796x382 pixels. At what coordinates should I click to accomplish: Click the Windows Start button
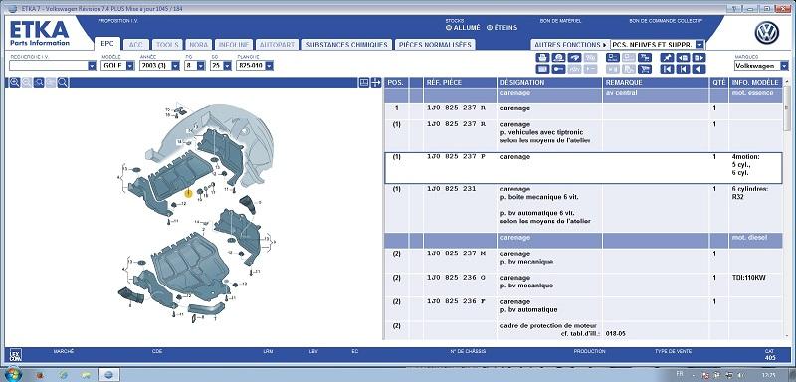tap(12, 374)
